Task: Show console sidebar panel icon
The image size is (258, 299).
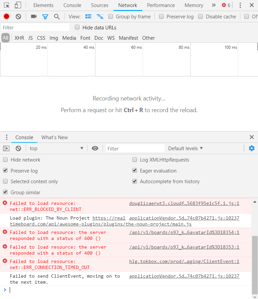Action: pos(6,148)
